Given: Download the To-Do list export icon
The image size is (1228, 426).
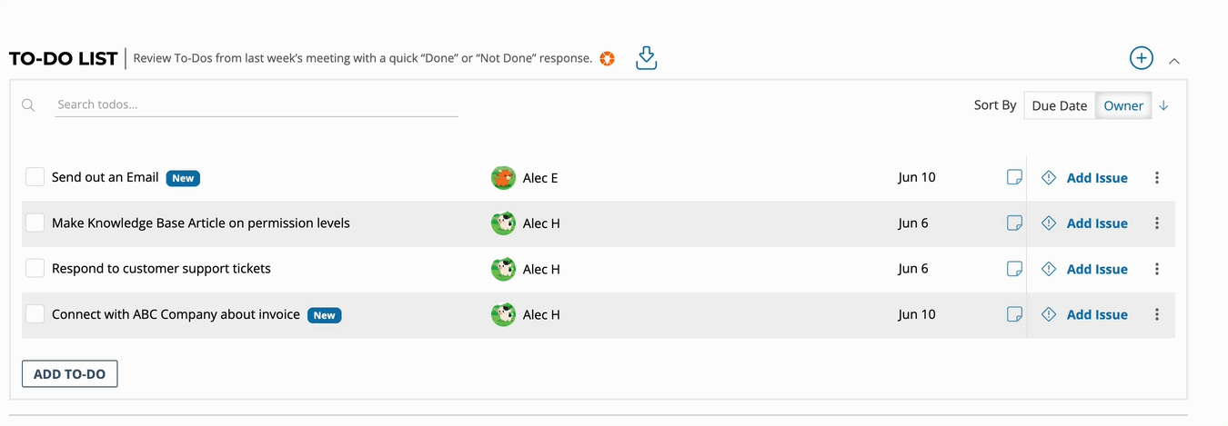Looking at the screenshot, I should pos(646,58).
